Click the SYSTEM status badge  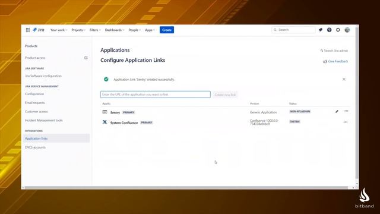pyautogui.click(x=295, y=121)
